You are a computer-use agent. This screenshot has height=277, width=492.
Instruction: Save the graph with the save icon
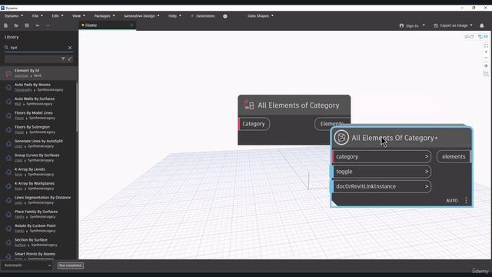coord(27,25)
